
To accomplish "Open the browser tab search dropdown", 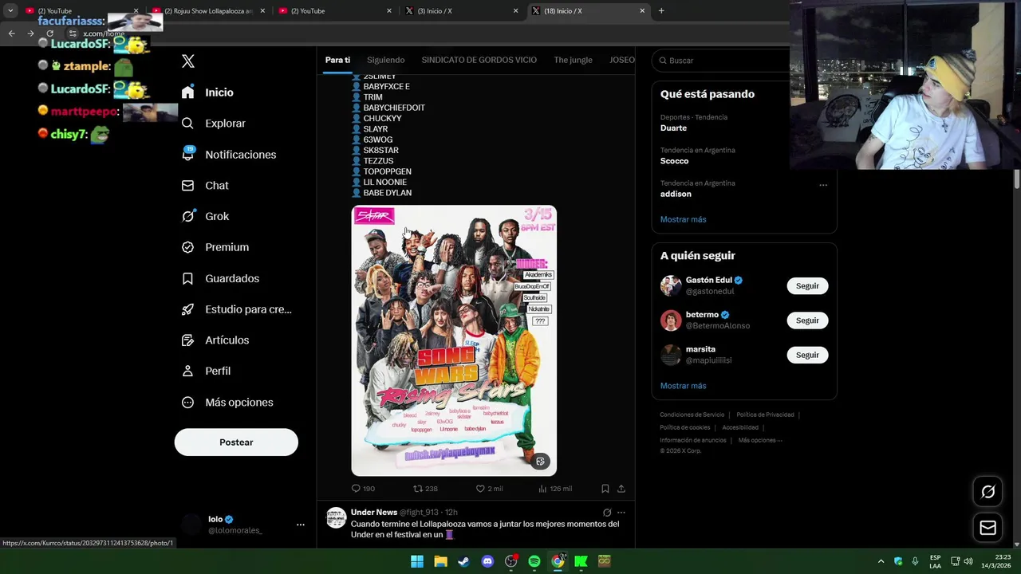I will point(10,11).
